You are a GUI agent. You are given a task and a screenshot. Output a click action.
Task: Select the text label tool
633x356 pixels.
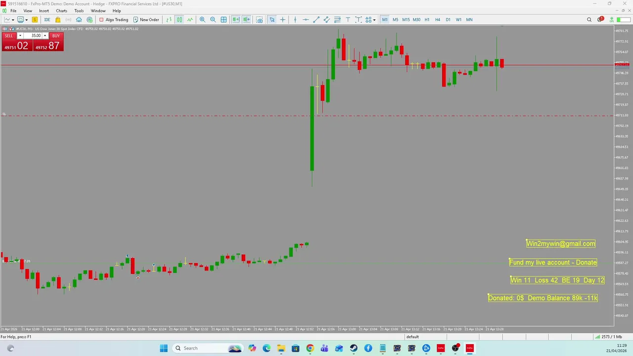(x=358, y=20)
